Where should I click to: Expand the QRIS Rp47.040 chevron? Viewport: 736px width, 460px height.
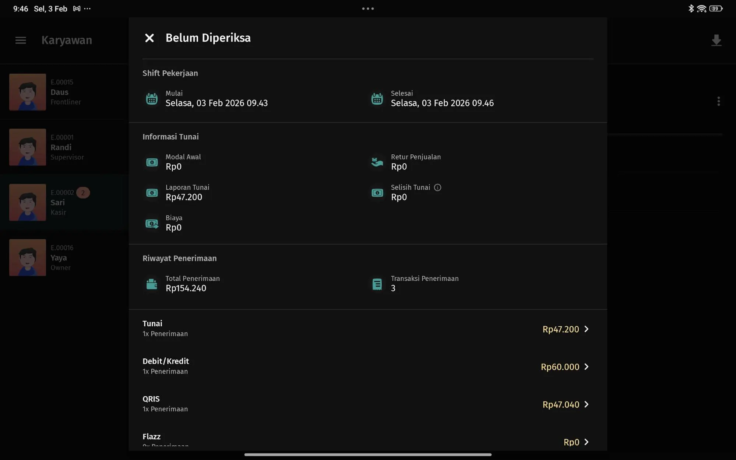pos(587,404)
